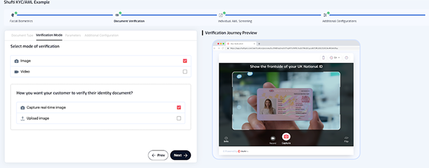Click the Verification Journey Preview heading

coord(231,33)
